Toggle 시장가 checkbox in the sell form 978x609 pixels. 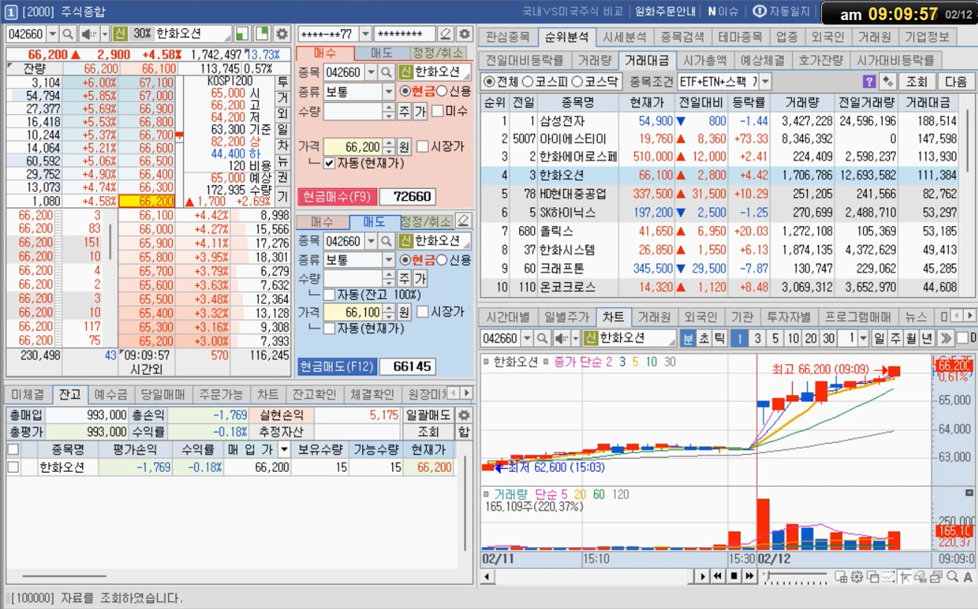point(422,312)
